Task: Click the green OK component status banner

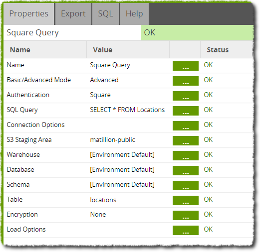Action: [x=197, y=32]
